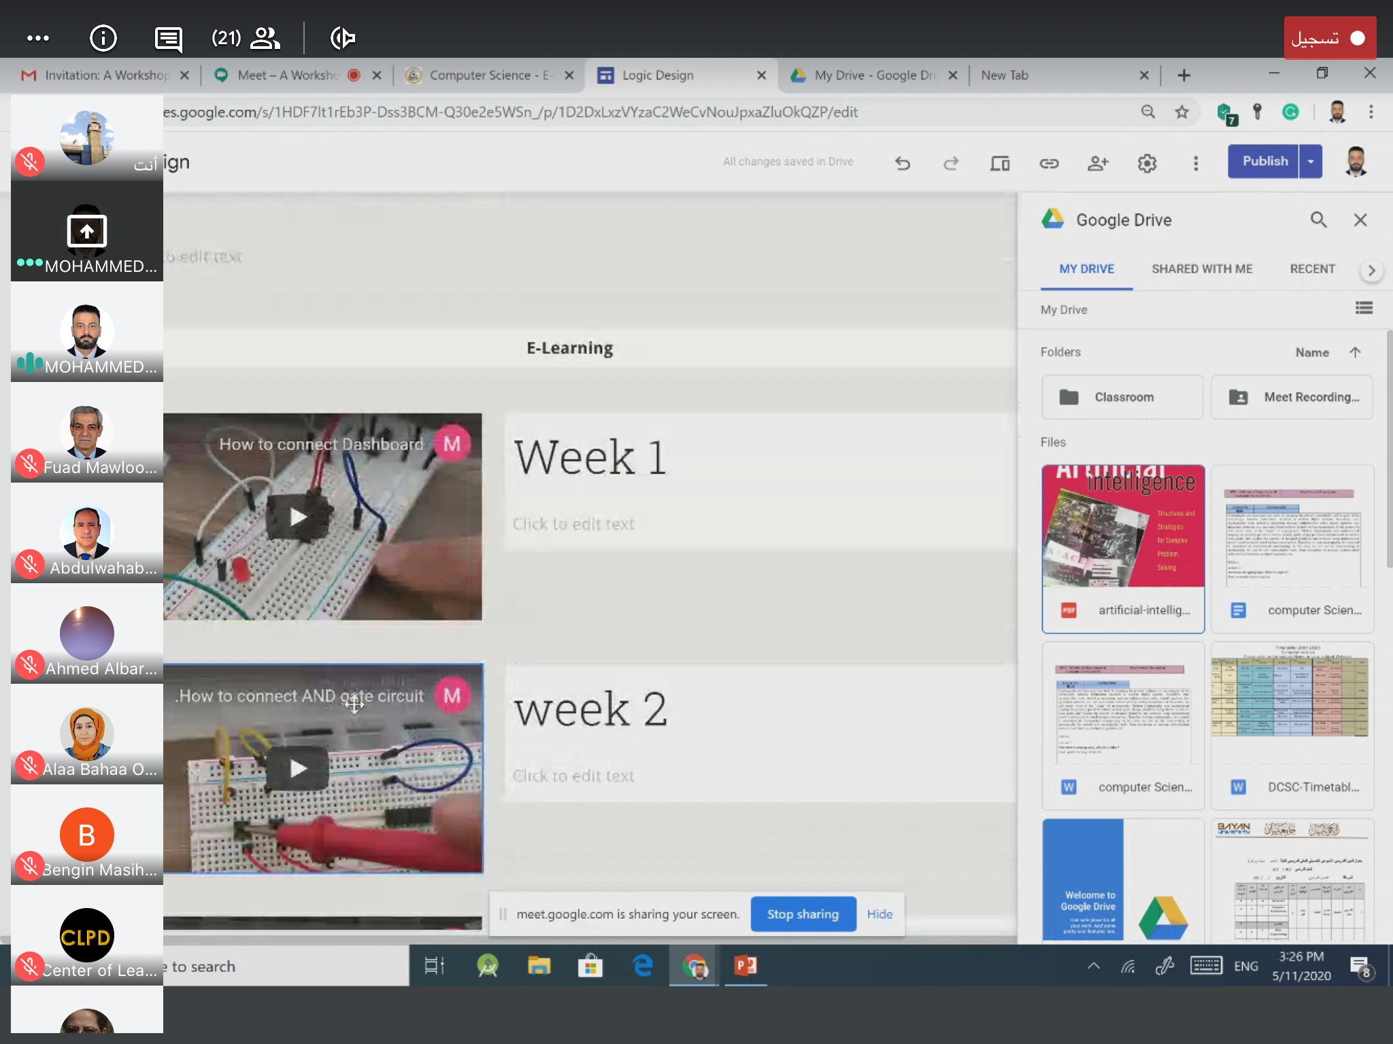Open meeting info icon
Screen dimensions: 1393x1044
pos(103,38)
